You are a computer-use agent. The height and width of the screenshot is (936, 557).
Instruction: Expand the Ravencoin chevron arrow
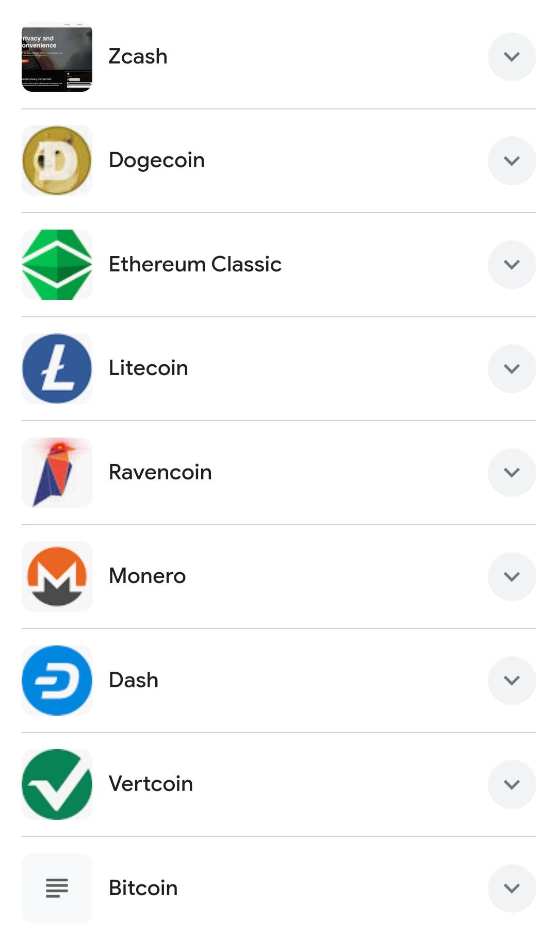click(x=512, y=472)
